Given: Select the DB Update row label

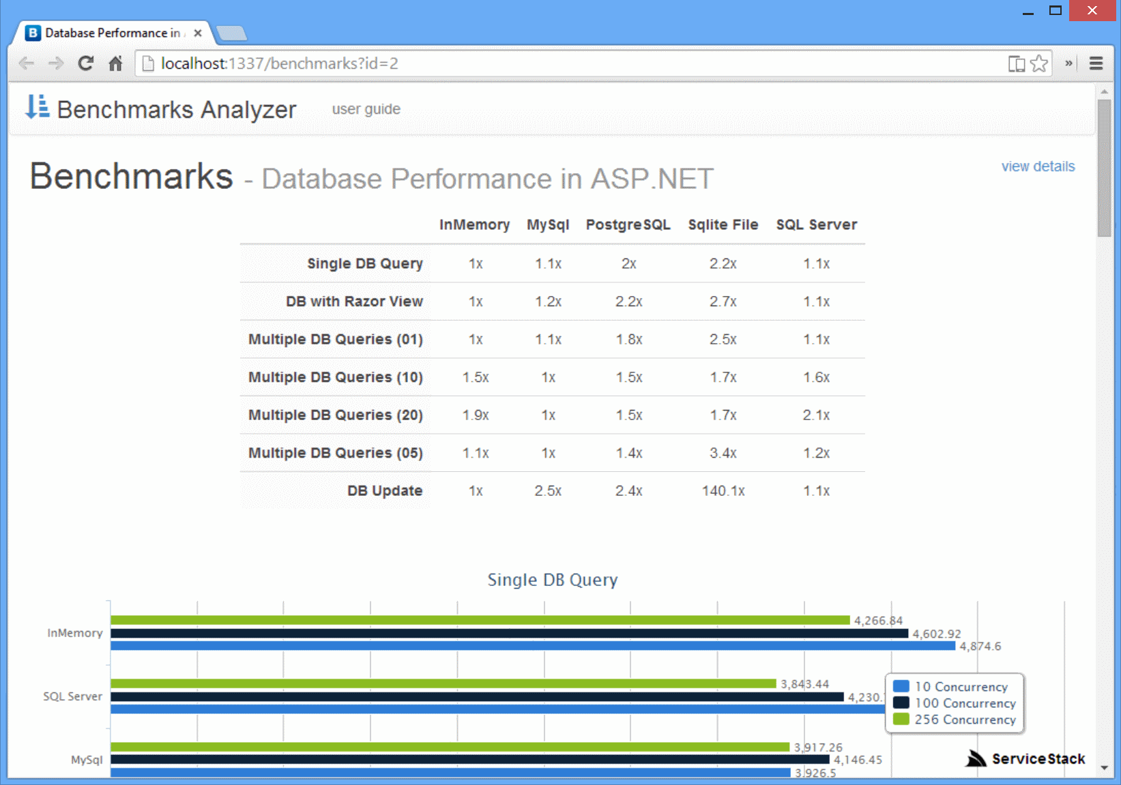Looking at the screenshot, I should 385,491.
